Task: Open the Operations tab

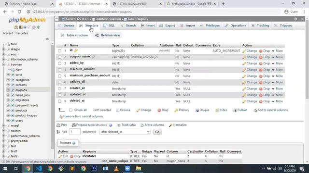Action: 236,25
